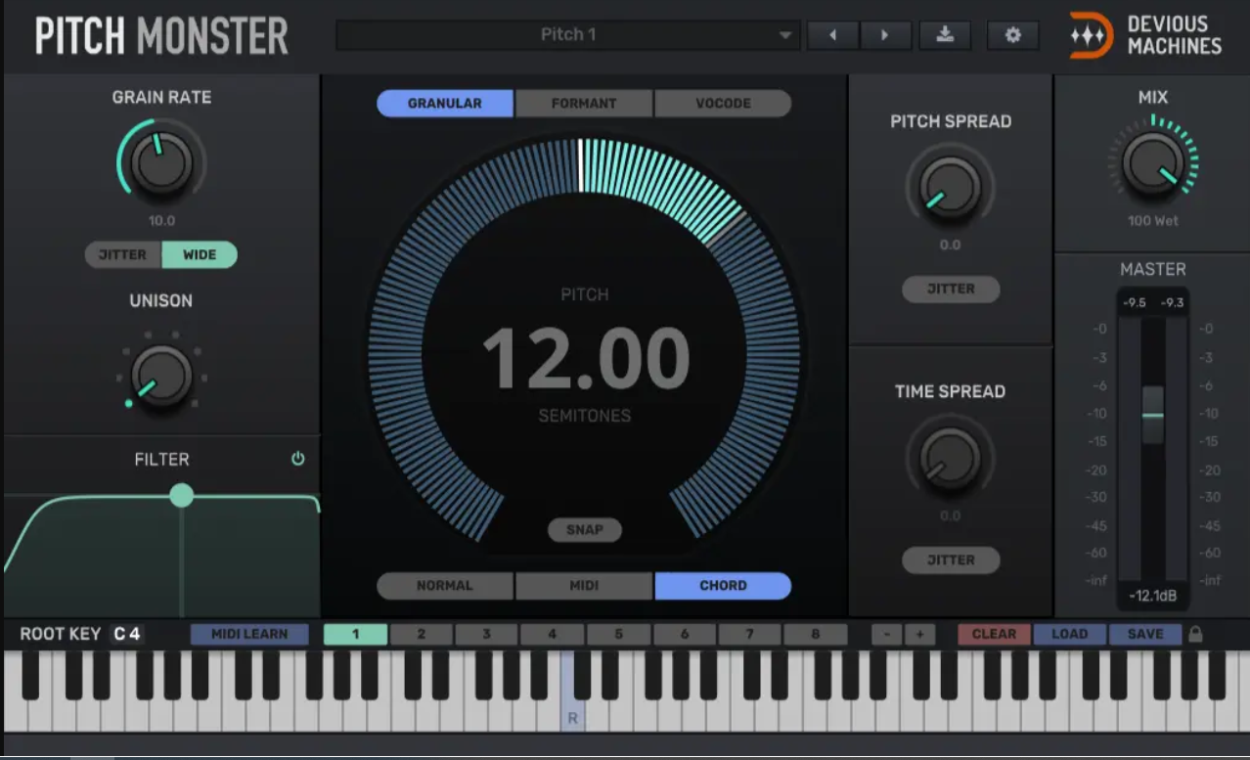Click the Master fader handle
The height and width of the screenshot is (760, 1250).
[x=1153, y=414]
